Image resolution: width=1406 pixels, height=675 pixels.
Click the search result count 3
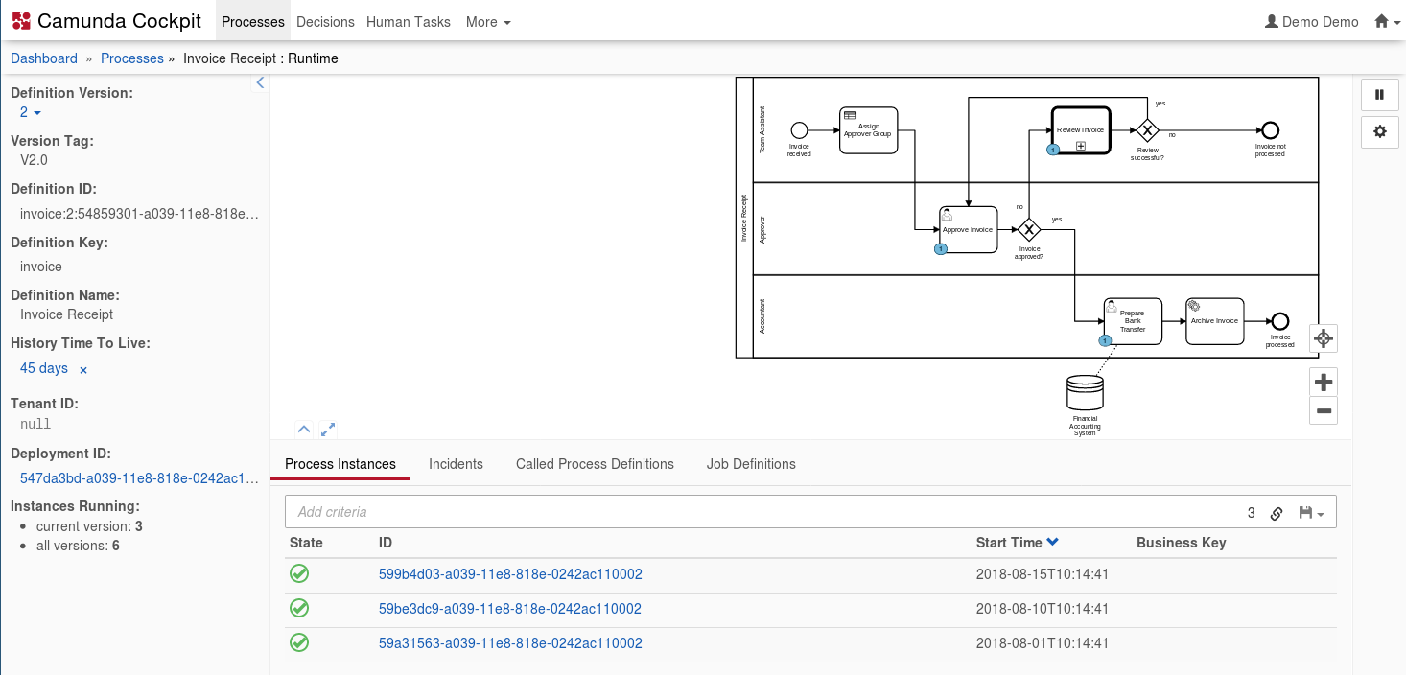[x=1252, y=513]
